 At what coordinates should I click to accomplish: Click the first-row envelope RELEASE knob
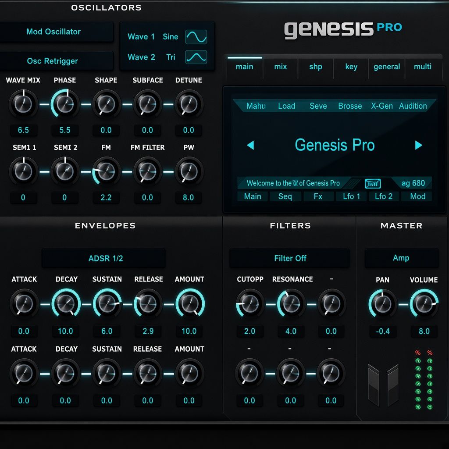point(148,303)
